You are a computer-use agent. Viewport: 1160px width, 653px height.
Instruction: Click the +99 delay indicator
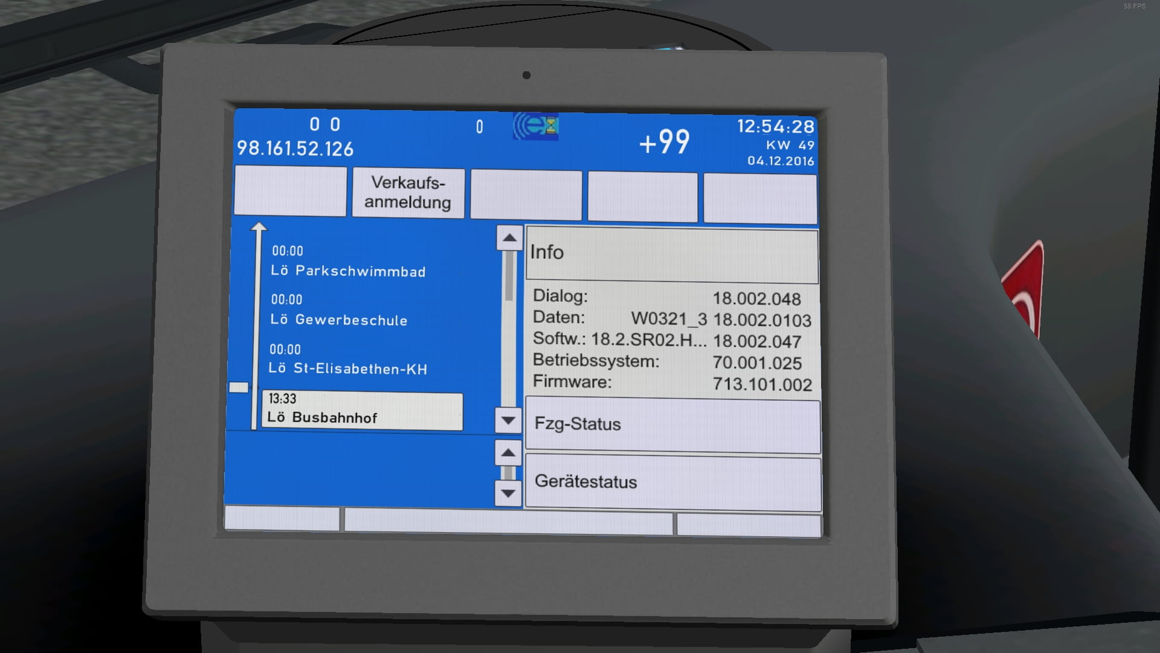[664, 142]
